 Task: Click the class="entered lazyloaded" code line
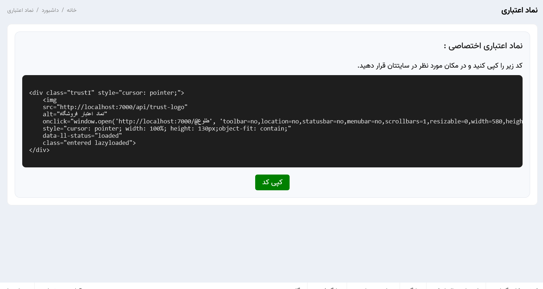[x=89, y=143]
